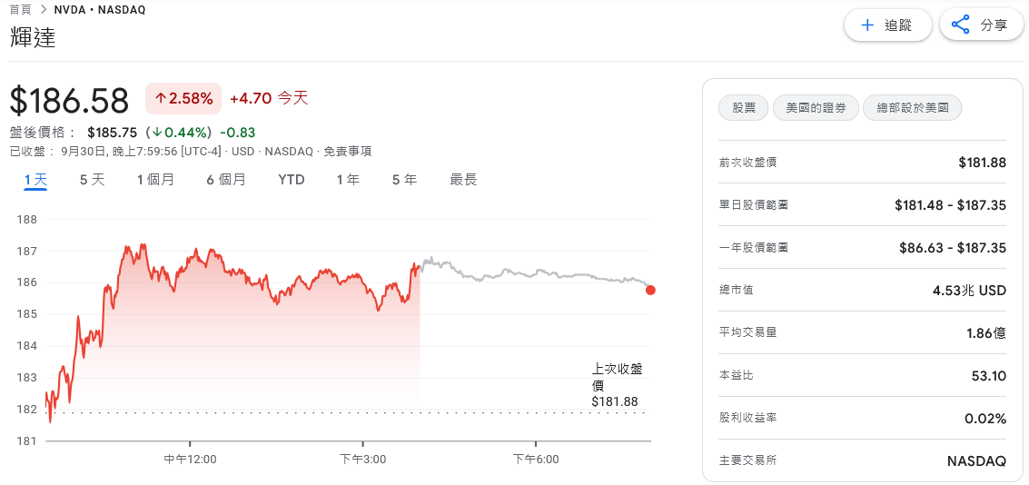Go to 首頁 breadcrumb link
Screen dimensions: 1029x485
[21, 10]
